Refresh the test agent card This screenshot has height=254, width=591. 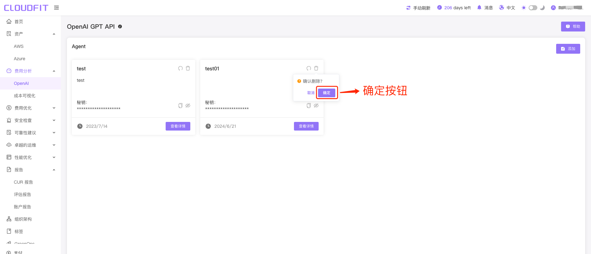(180, 68)
